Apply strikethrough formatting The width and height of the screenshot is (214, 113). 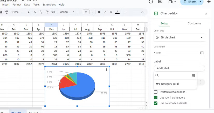tap(111, 12)
